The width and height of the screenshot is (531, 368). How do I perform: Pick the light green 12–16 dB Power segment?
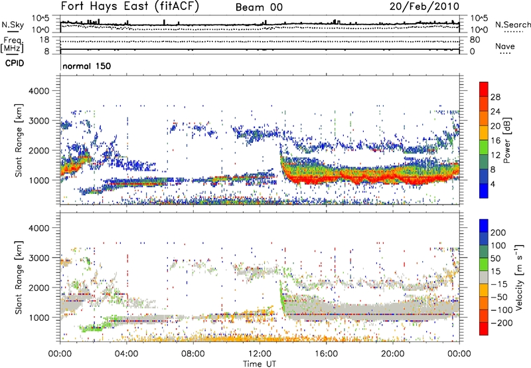484,147
